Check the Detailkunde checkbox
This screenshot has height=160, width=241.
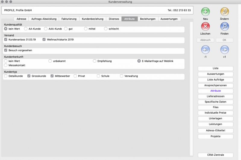[6, 76]
